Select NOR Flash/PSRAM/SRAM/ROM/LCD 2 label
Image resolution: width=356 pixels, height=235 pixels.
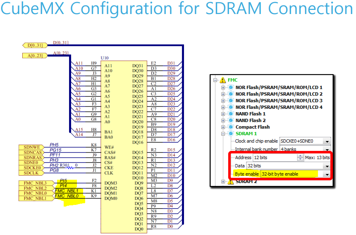[x=279, y=94]
